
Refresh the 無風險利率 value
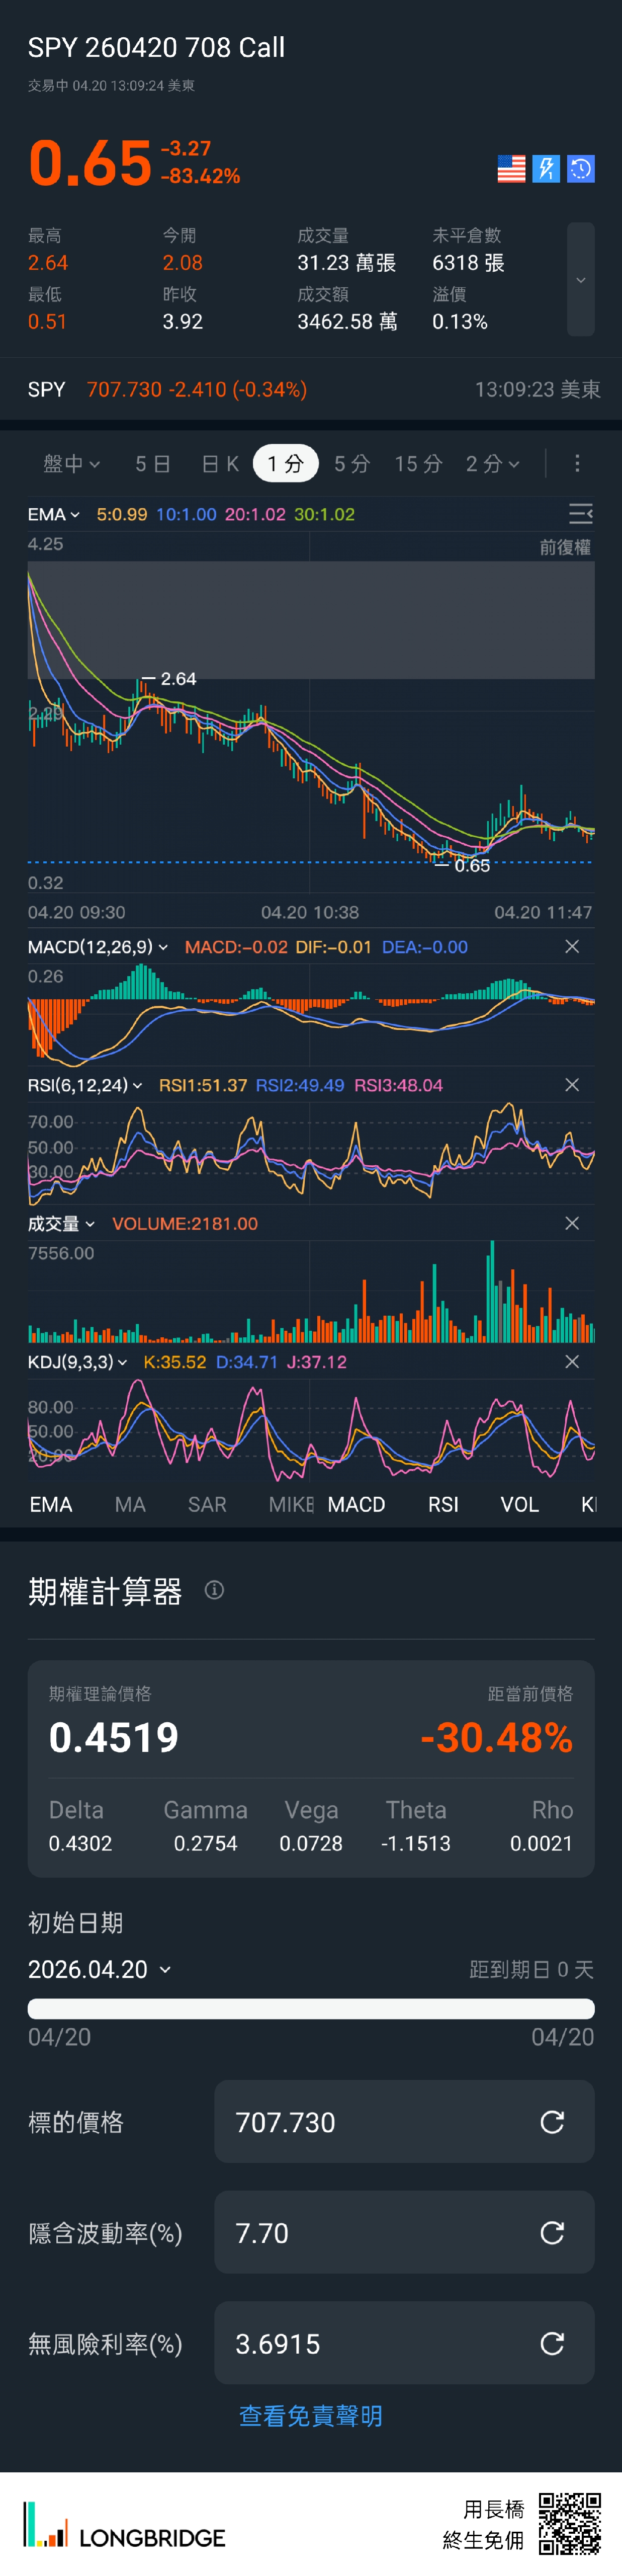click(x=552, y=2343)
